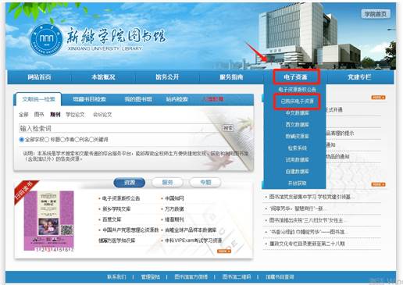The image size is (403, 285).
Task: Click the purple book poster thumbnail
Action: coord(49,220)
